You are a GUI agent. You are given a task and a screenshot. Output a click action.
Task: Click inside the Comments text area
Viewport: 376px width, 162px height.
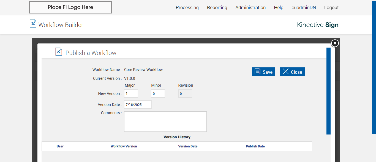pyautogui.click(x=165, y=122)
